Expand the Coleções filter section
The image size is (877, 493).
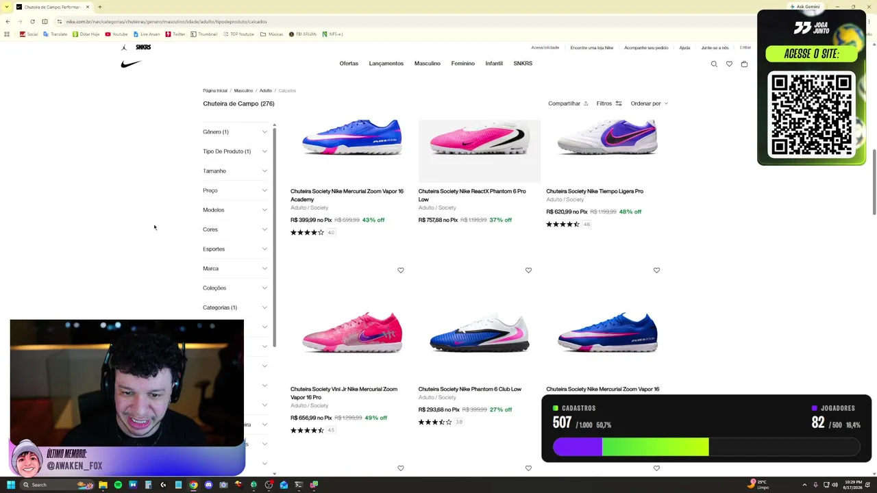click(235, 288)
